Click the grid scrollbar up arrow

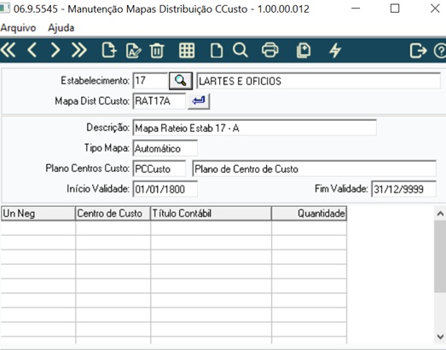[440, 214]
